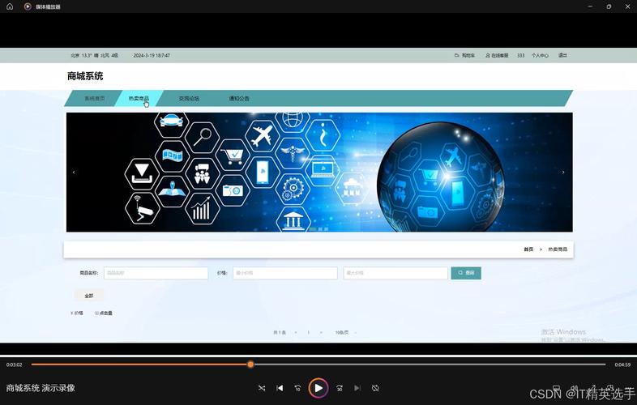This screenshot has width=637, height=405.
Task: Click the 查询 search button
Action: (466, 273)
